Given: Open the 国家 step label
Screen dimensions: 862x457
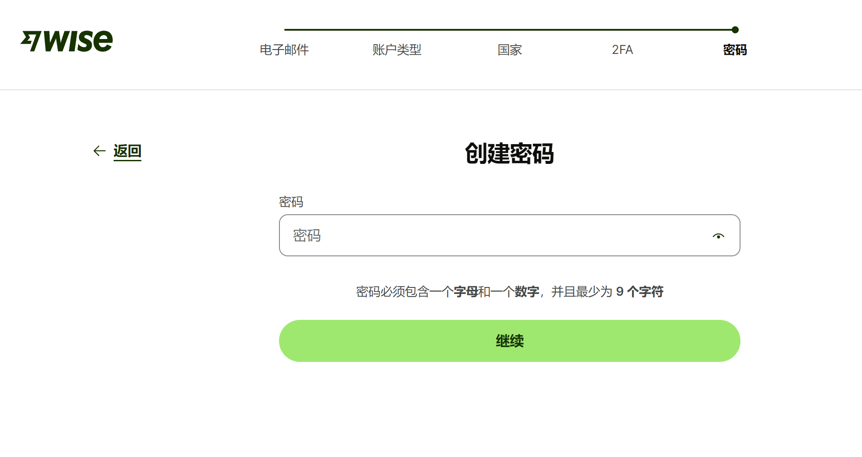Looking at the screenshot, I should (x=510, y=50).
